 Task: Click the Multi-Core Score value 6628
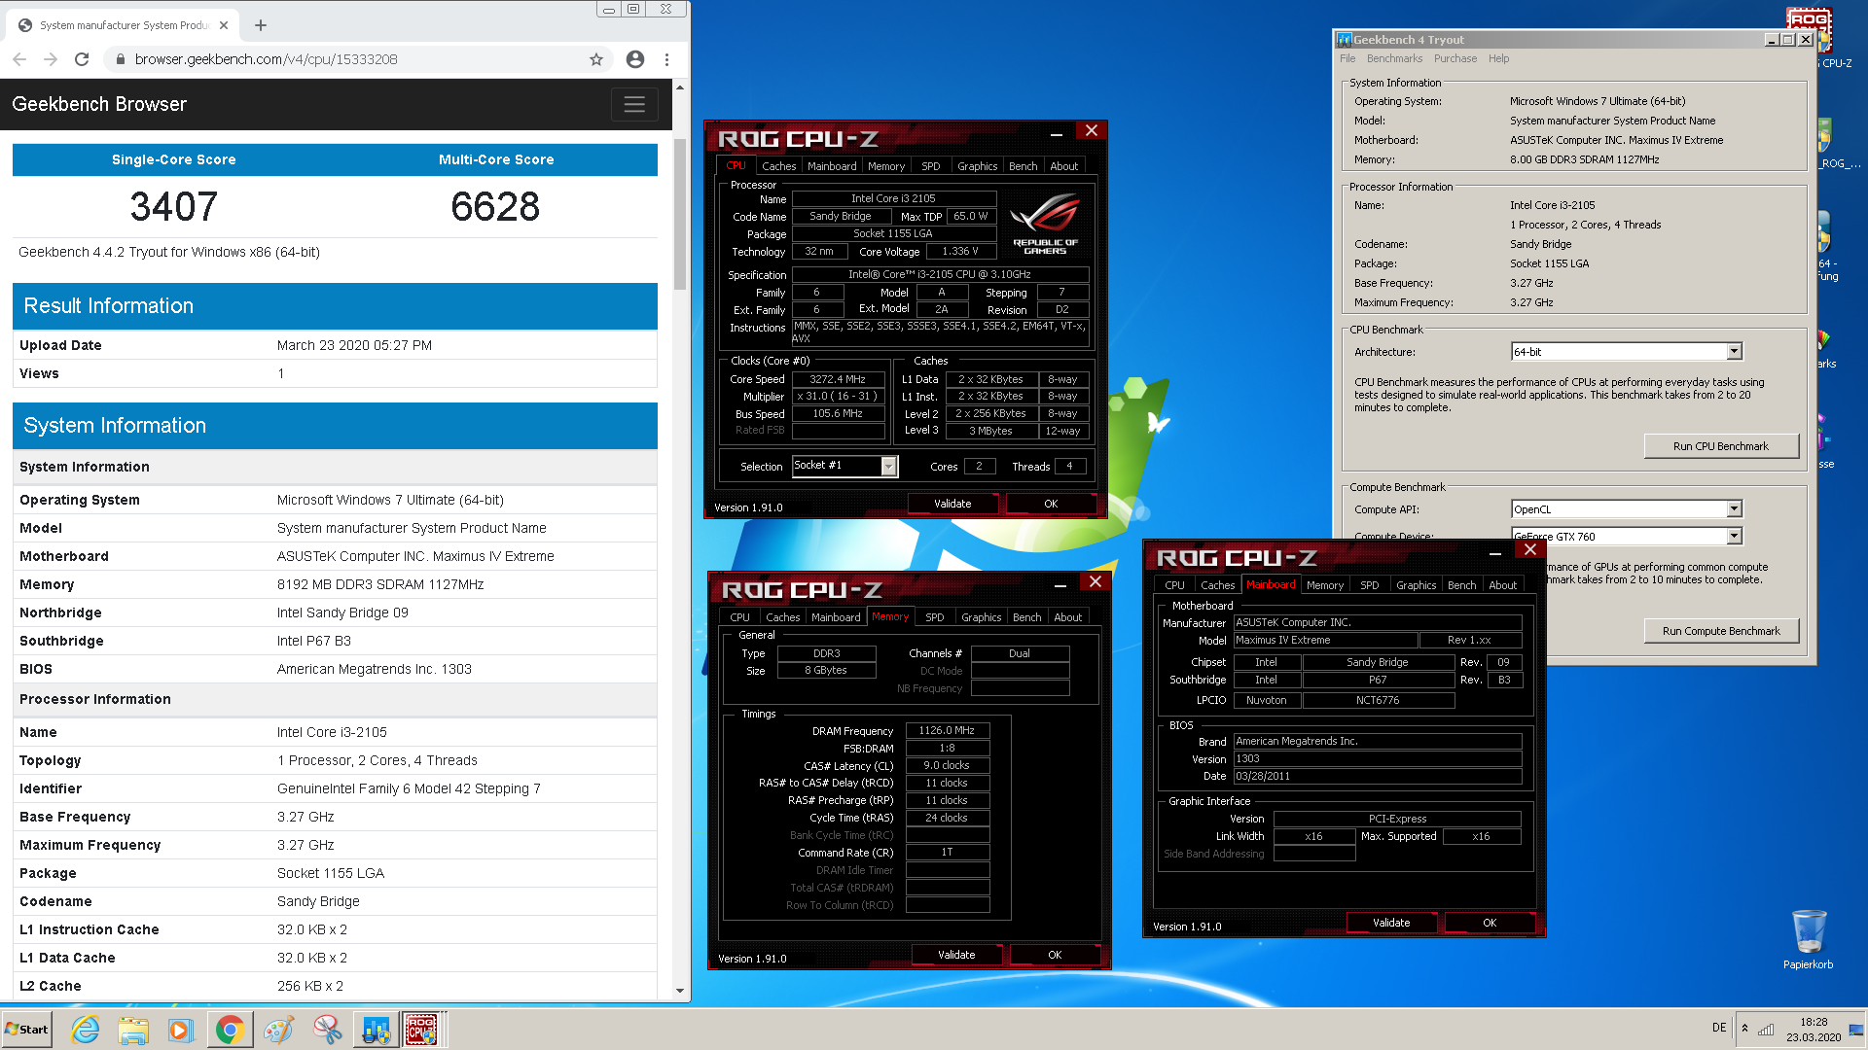(495, 206)
